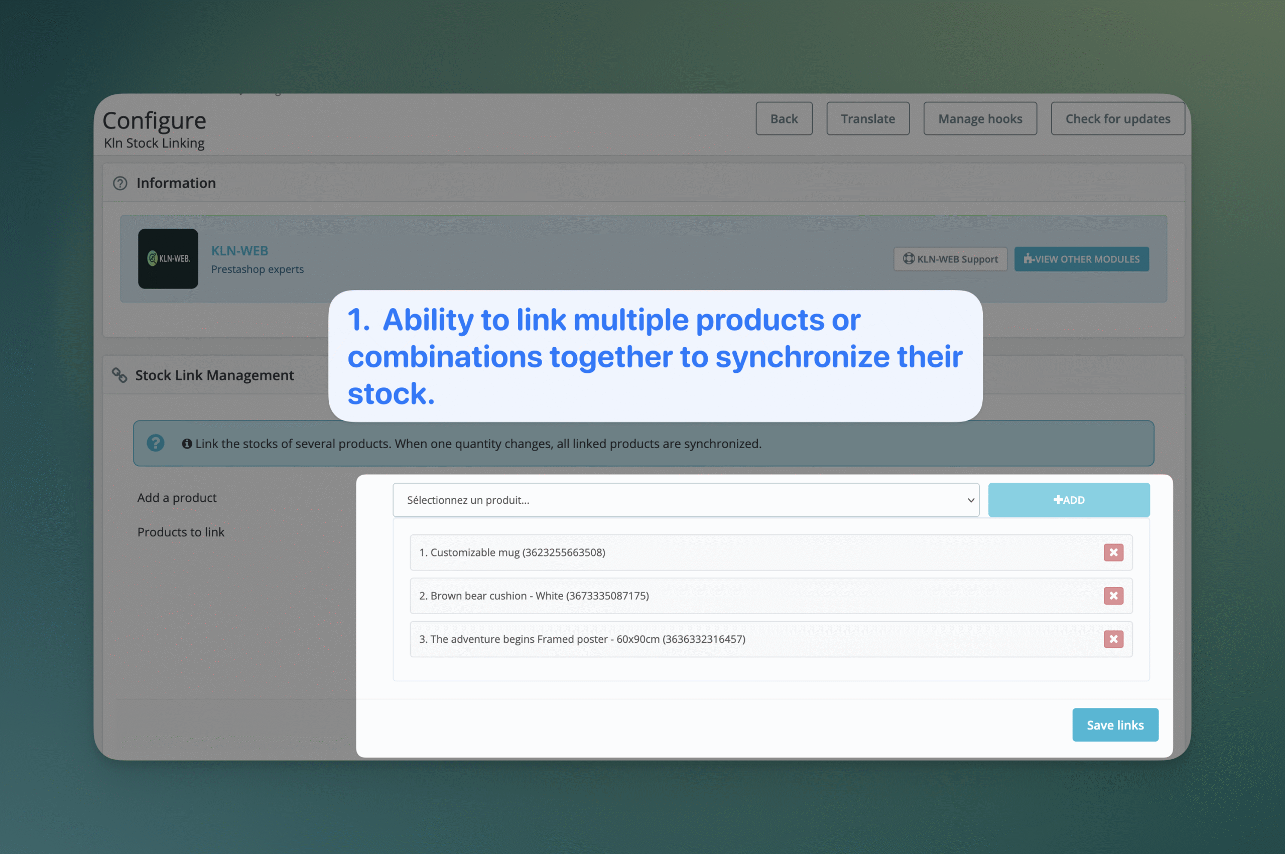Image resolution: width=1285 pixels, height=854 pixels.
Task: Open View Other Modules
Action: click(1081, 259)
